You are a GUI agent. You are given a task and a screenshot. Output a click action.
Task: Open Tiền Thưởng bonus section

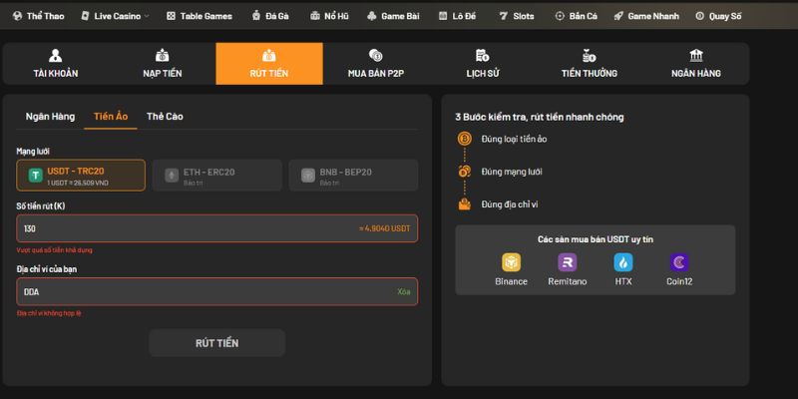coord(589,64)
